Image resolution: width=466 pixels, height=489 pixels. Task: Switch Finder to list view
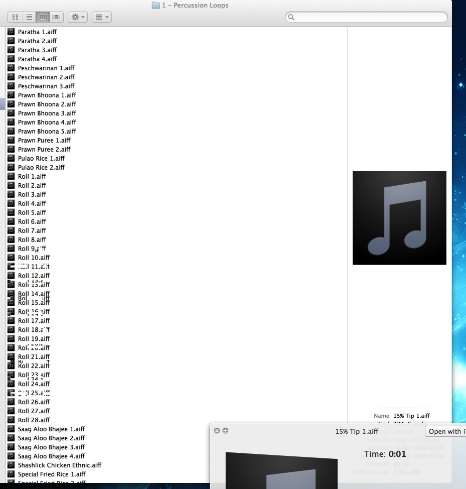click(x=29, y=17)
